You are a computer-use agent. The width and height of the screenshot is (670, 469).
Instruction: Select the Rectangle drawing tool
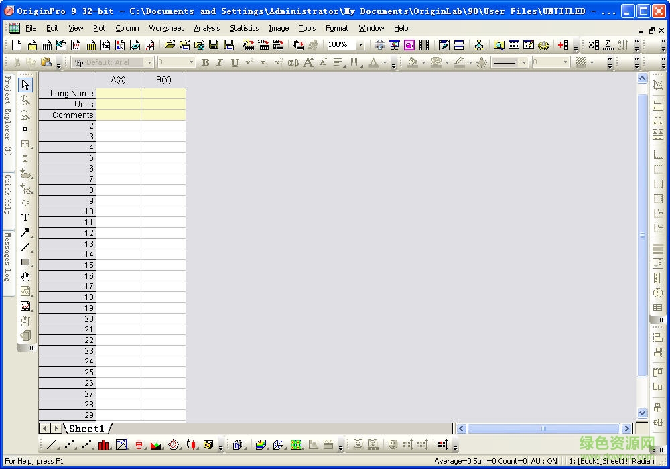point(25,261)
